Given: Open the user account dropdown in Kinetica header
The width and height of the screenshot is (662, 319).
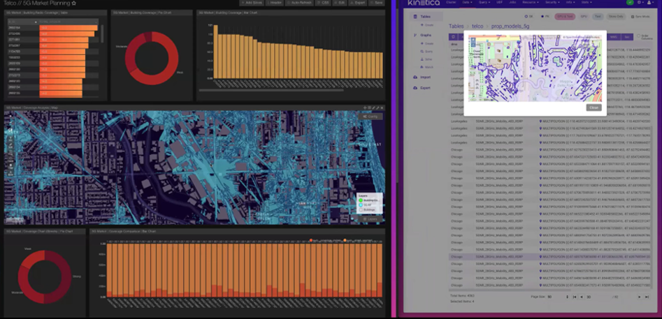Looking at the screenshot, I should coord(649,3).
